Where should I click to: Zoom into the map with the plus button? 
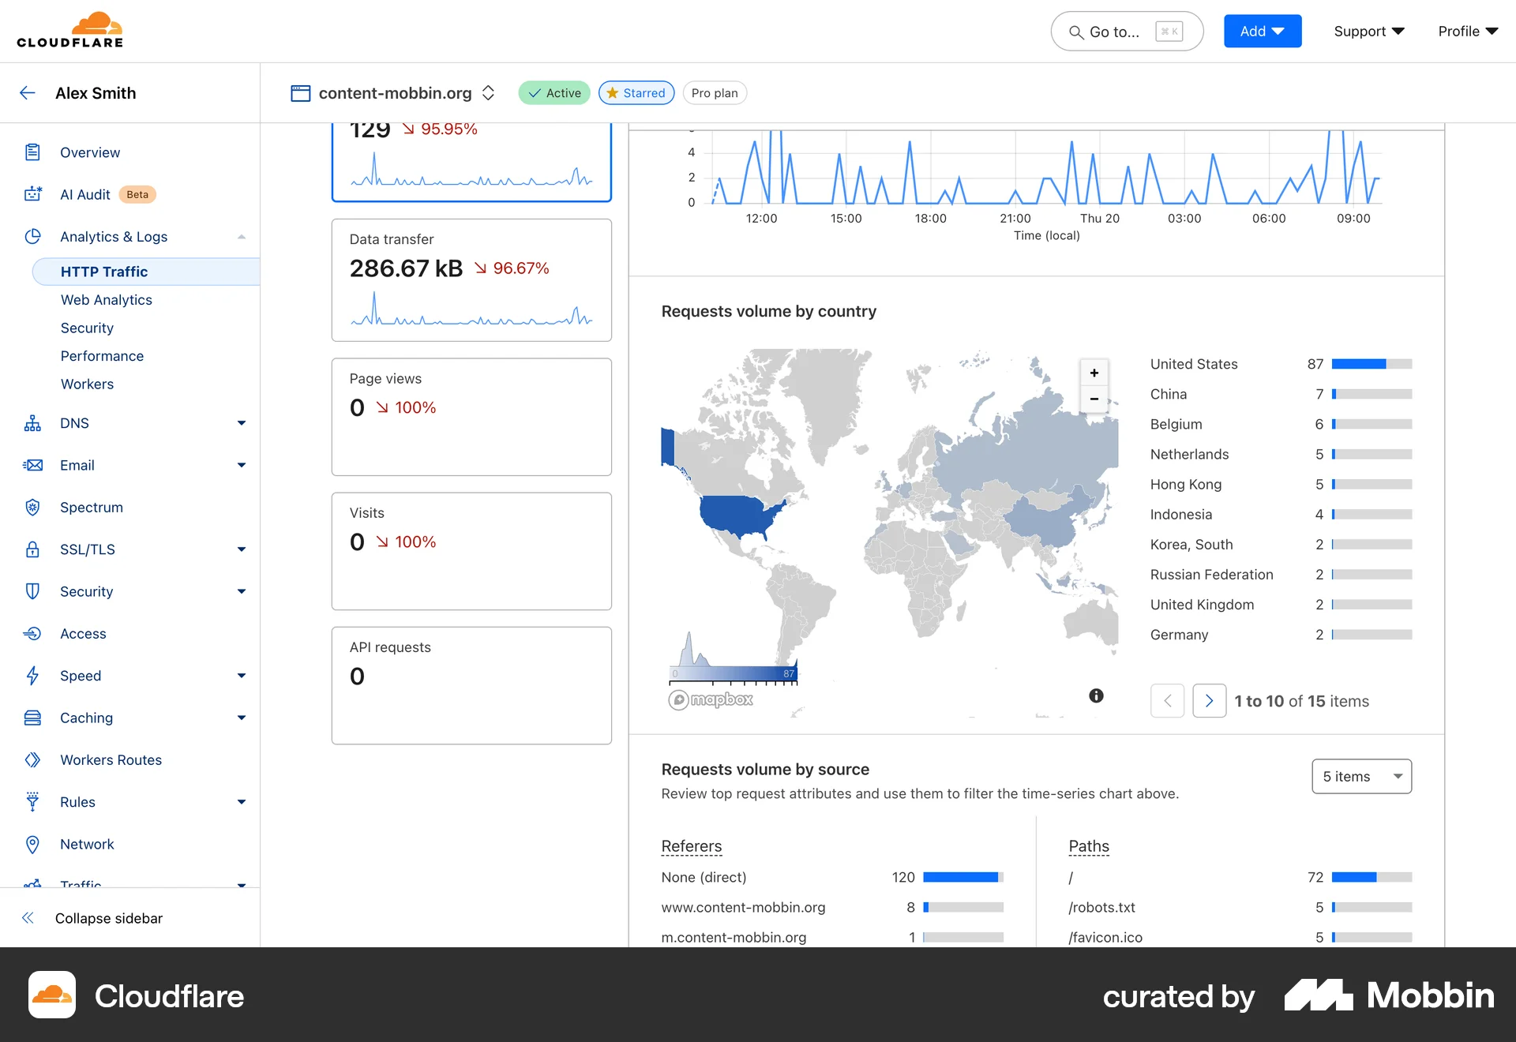[1094, 372]
